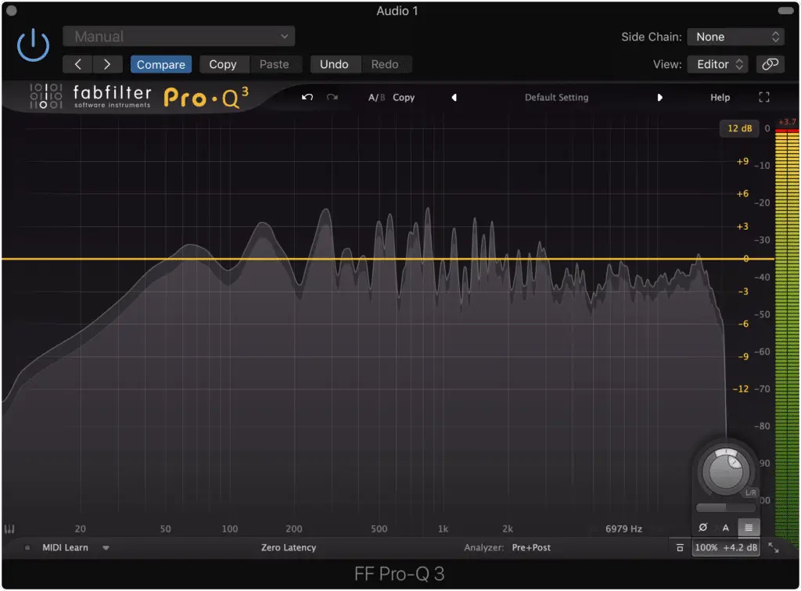Click the output options icon beside 100%
Viewport: 801px width, 591px height.
point(680,548)
